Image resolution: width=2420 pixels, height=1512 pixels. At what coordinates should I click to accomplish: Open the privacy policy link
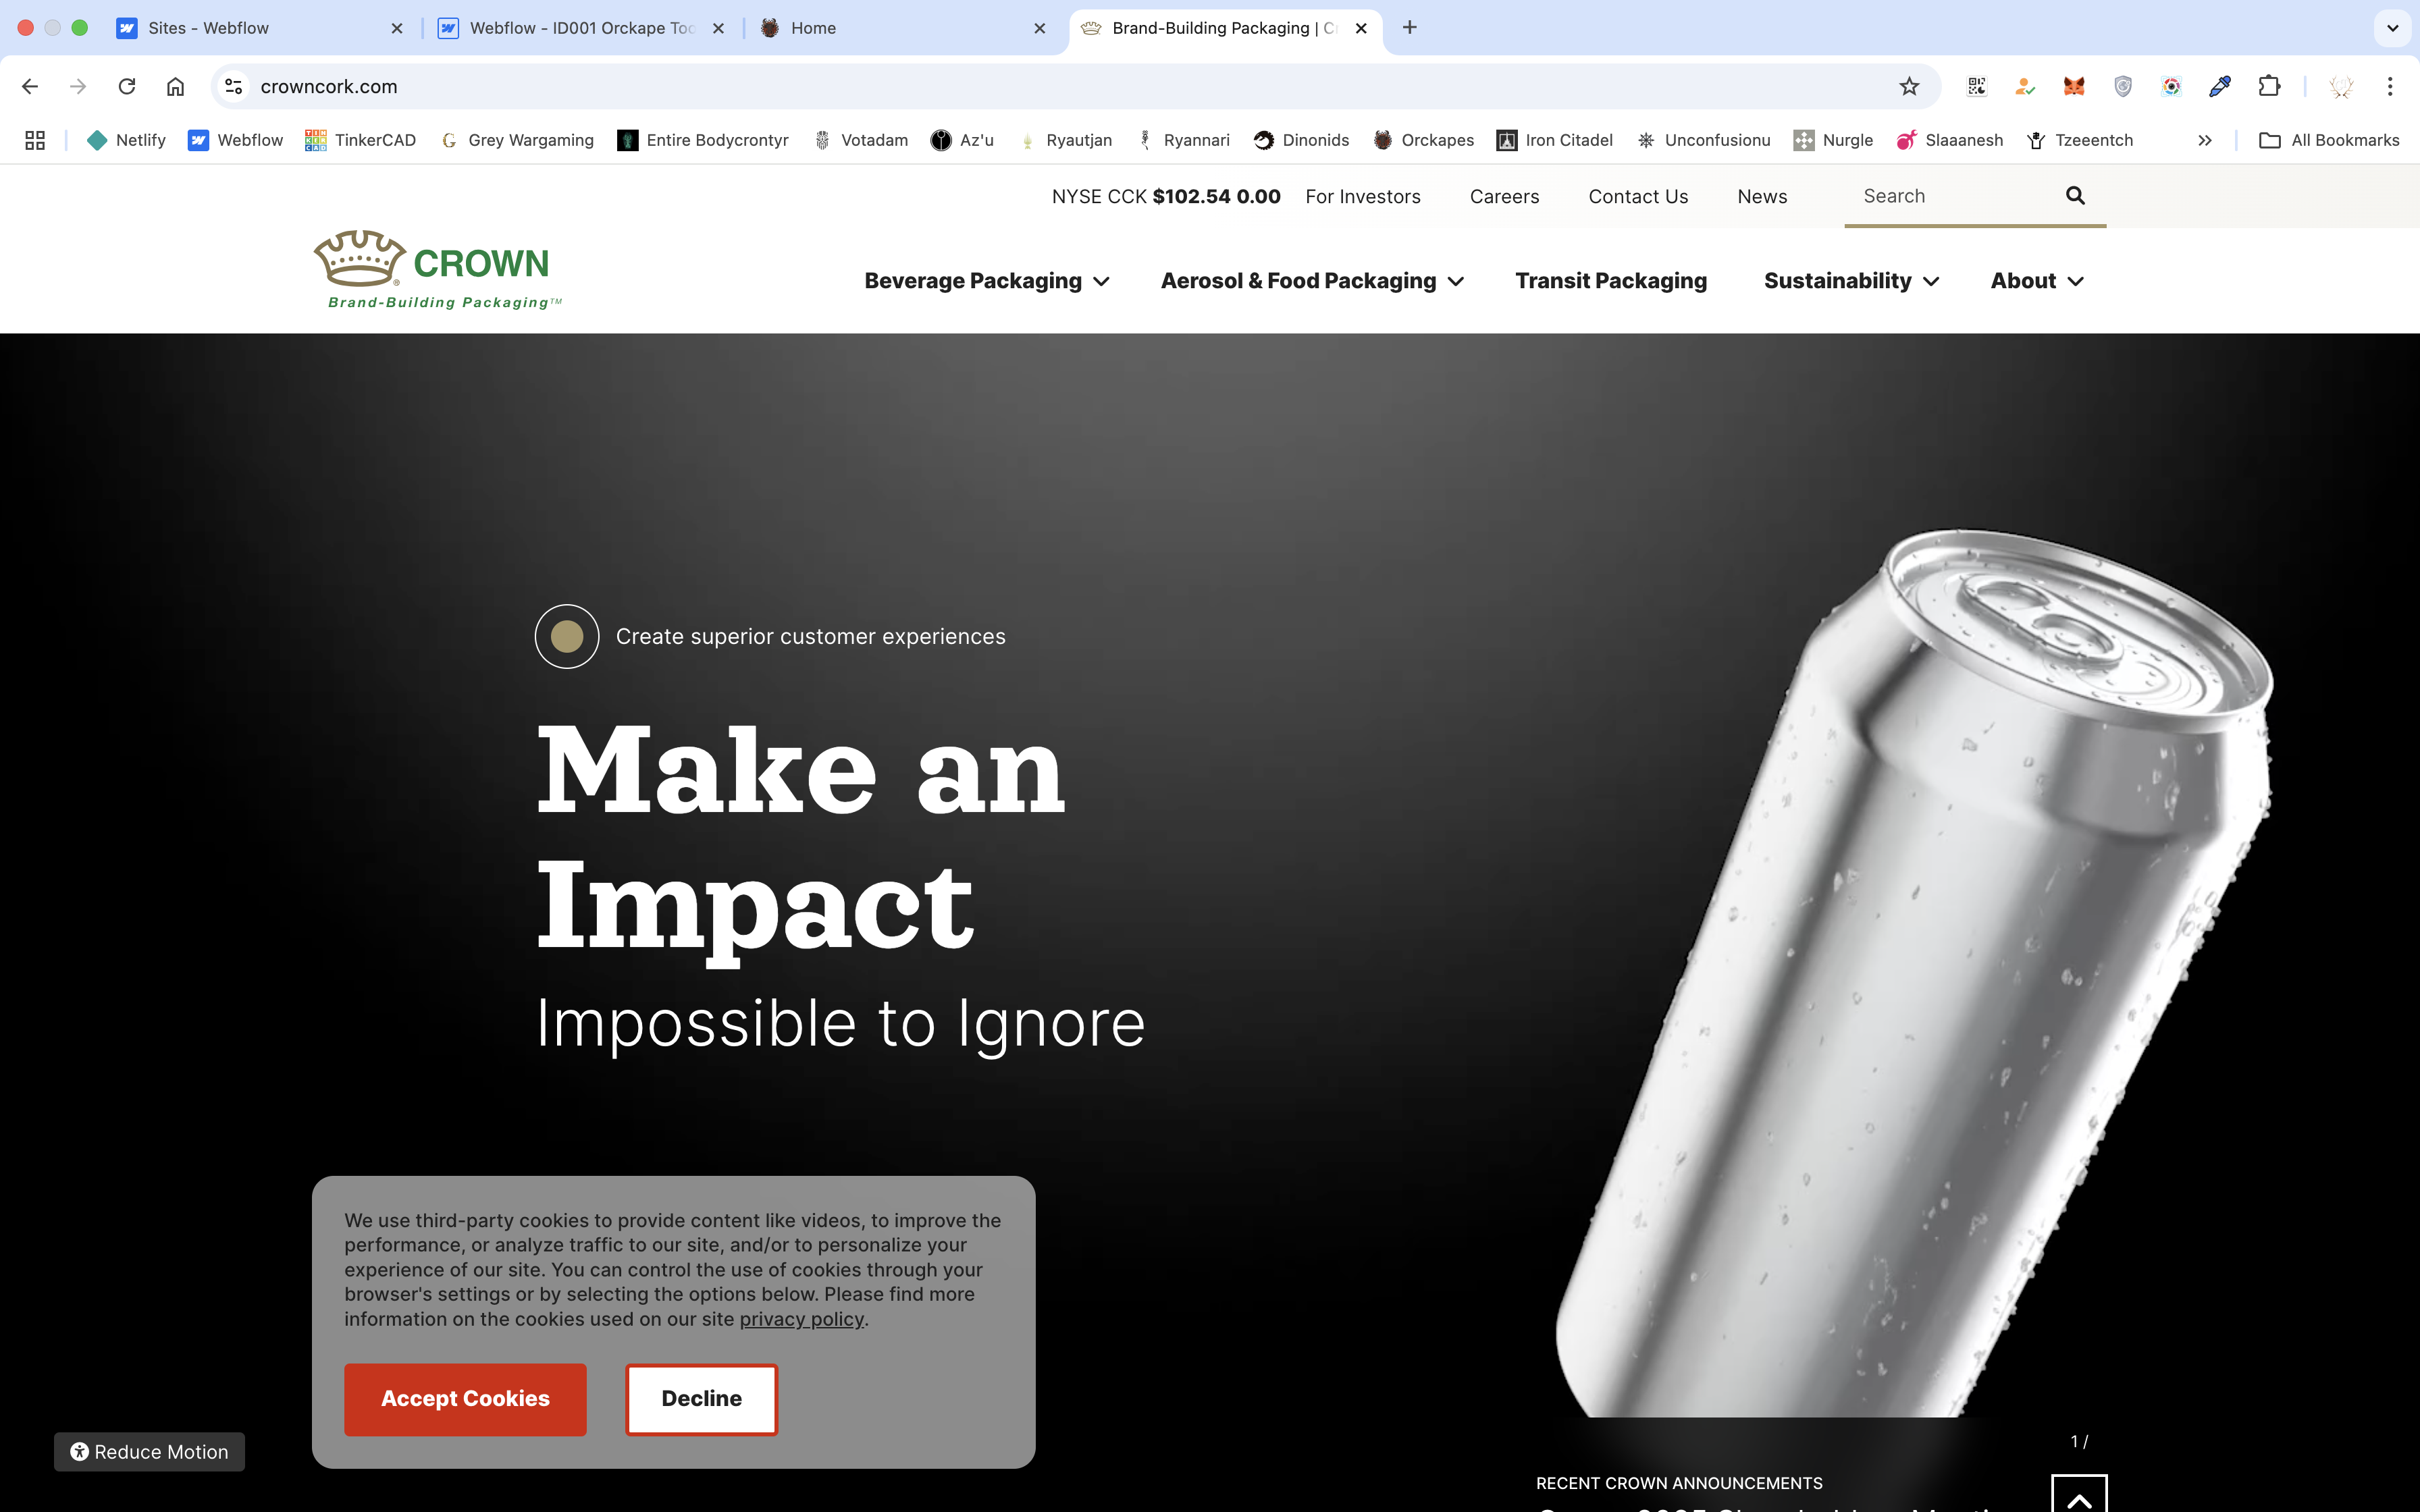pos(801,1319)
